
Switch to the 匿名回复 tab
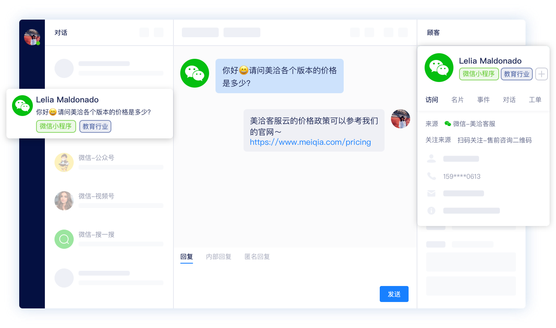257,257
